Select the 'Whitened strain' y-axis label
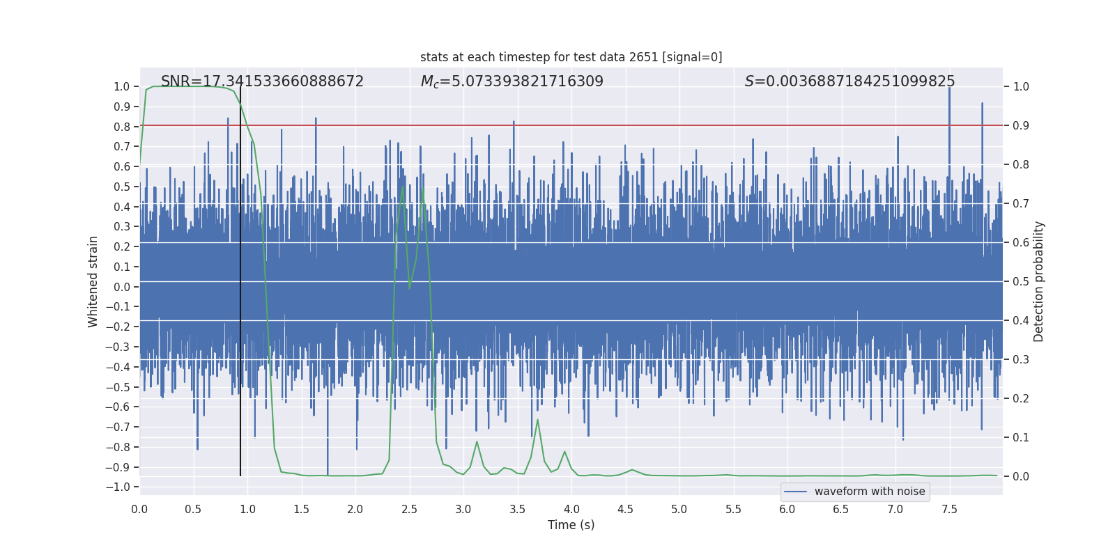Screen dimensions: 1115x557 [x=93, y=281]
